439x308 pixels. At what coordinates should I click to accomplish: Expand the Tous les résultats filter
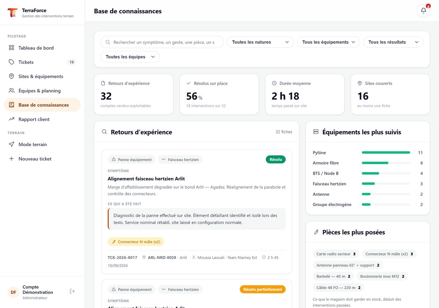pyautogui.click(x=393, y=42)
